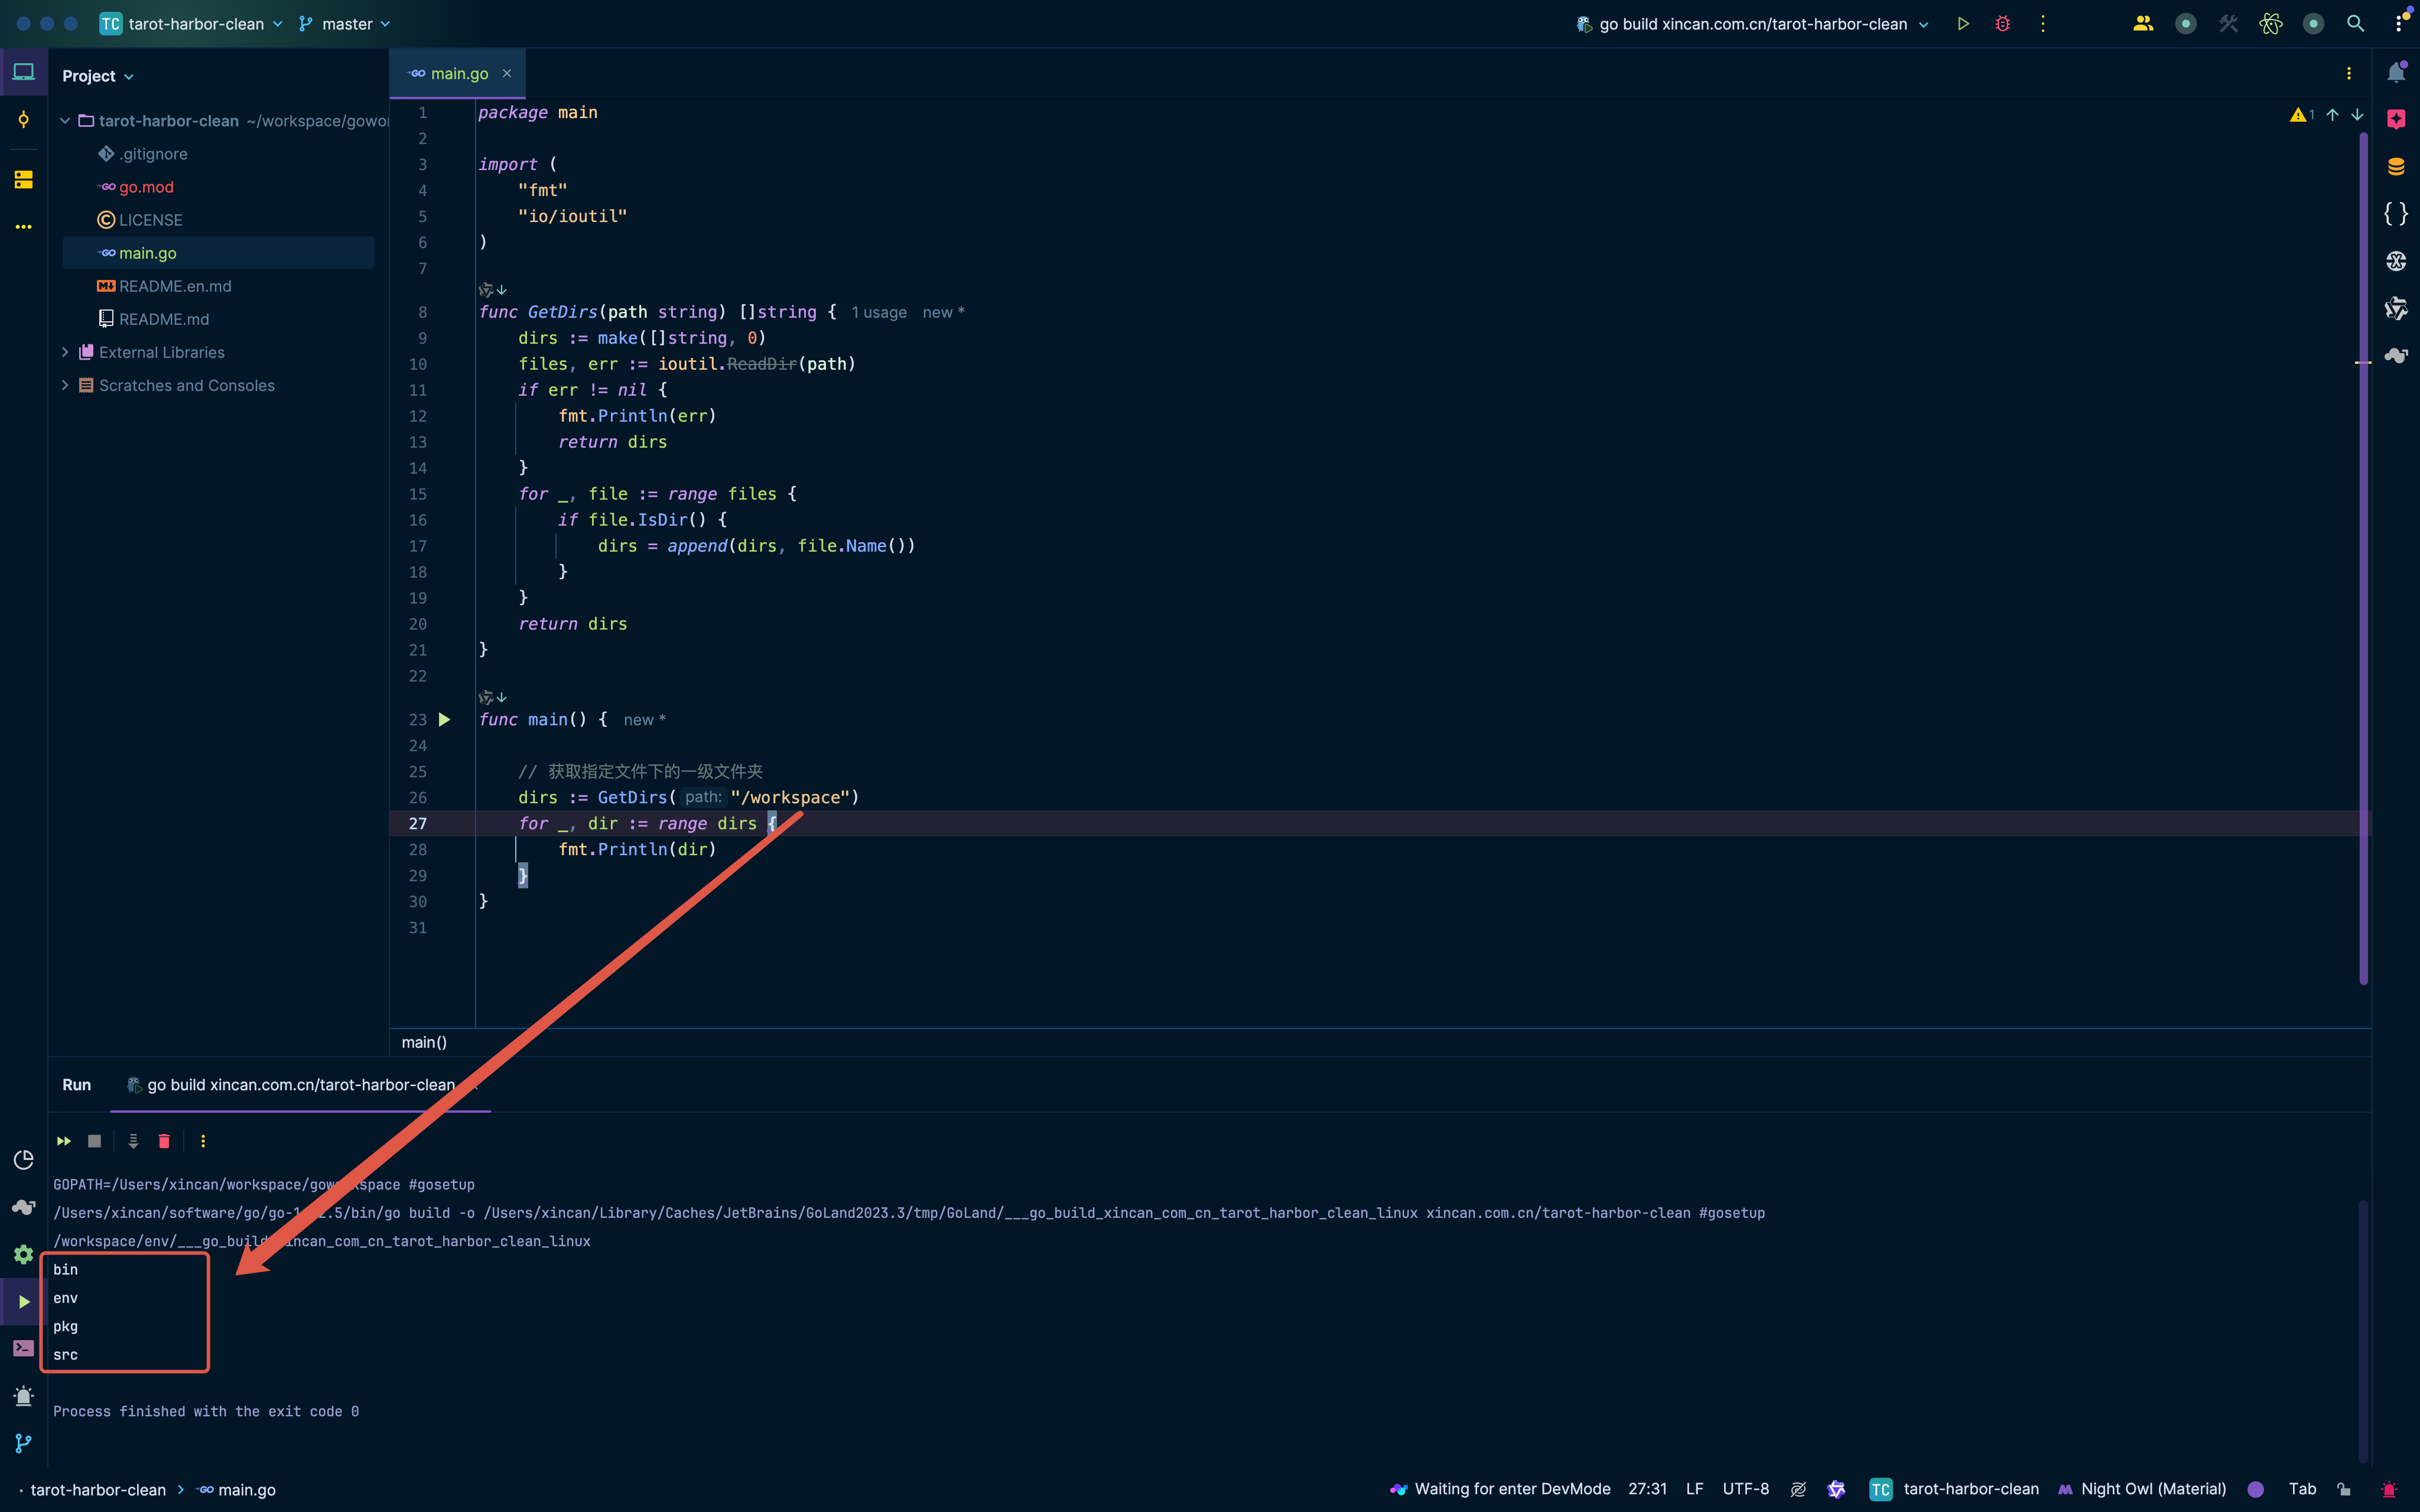Click the Run button in top toolbar
This screenshot has height=1512, width=2420.
[1962, 24]
